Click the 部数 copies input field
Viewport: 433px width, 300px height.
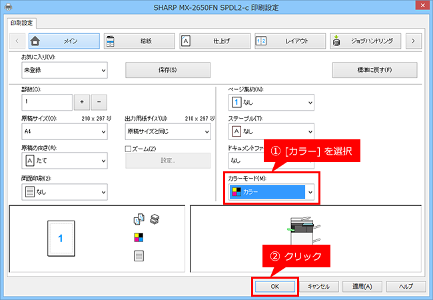(x=47, y=102)
